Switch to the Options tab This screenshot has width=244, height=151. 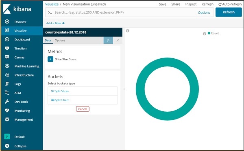[60, 40]
